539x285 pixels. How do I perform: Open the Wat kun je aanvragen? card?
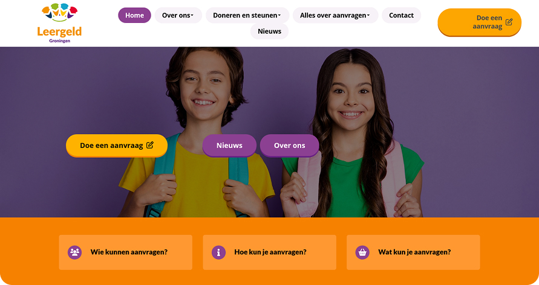pos(413,252)
